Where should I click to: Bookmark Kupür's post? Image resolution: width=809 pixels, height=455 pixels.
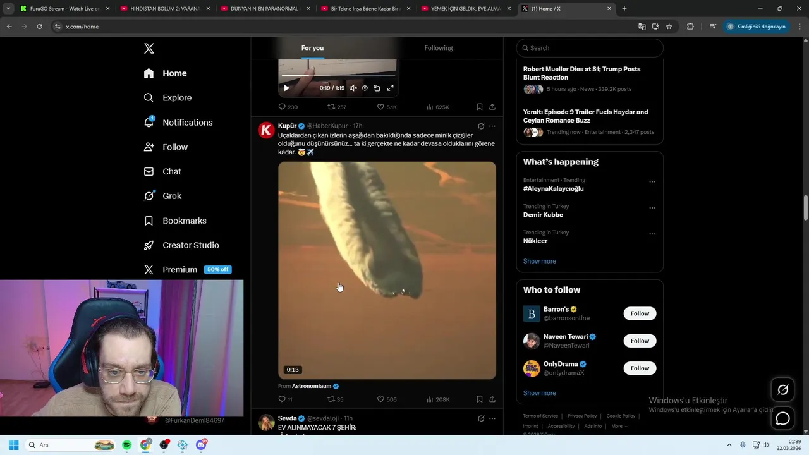click(x=480, y=399)
